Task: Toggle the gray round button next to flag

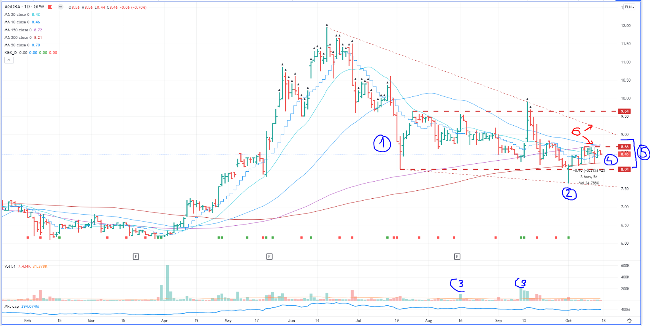Action: coord(60,7)
